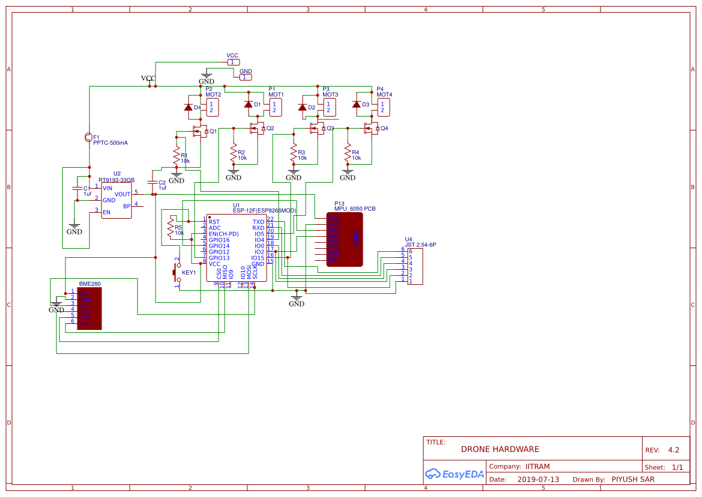
Task: Select diode D4 near MOT2
Action: [188, 108]
